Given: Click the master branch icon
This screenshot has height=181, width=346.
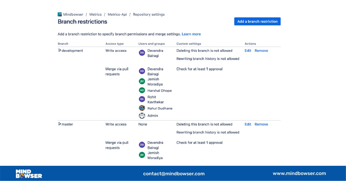Looking at the screenshot, I should tap(59, 124).
